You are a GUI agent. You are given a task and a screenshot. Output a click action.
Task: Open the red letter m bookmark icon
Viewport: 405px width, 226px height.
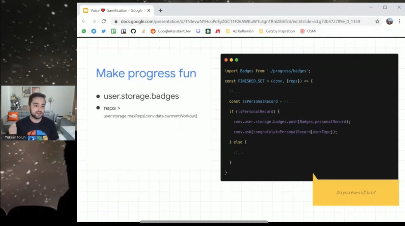click(x=218, y=31)
